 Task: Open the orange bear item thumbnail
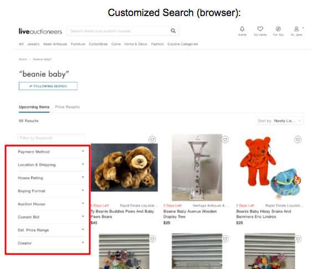click(x=269, y=168)
